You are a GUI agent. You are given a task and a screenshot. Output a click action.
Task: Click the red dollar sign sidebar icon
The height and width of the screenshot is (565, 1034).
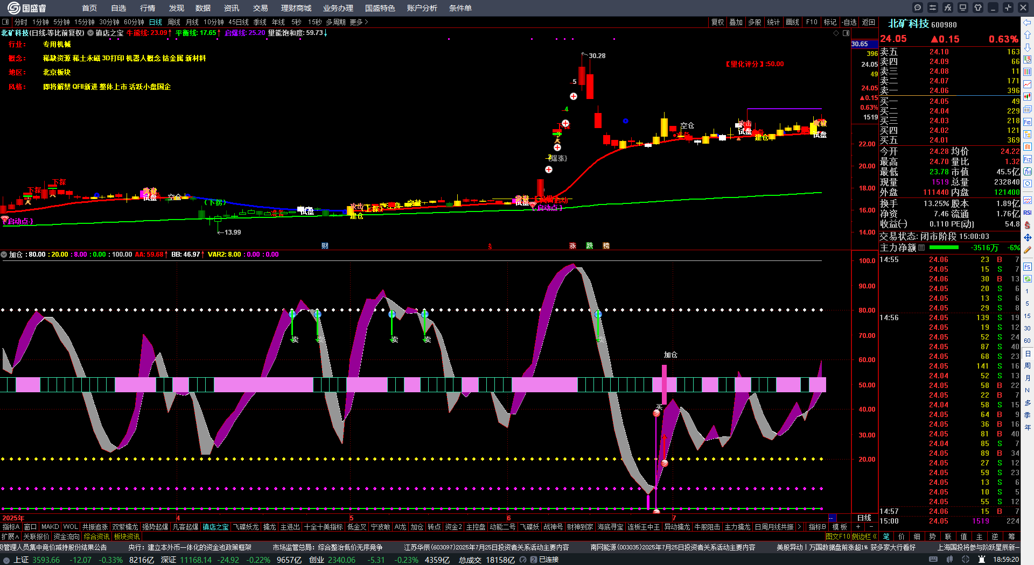(x=1028, y=225)
